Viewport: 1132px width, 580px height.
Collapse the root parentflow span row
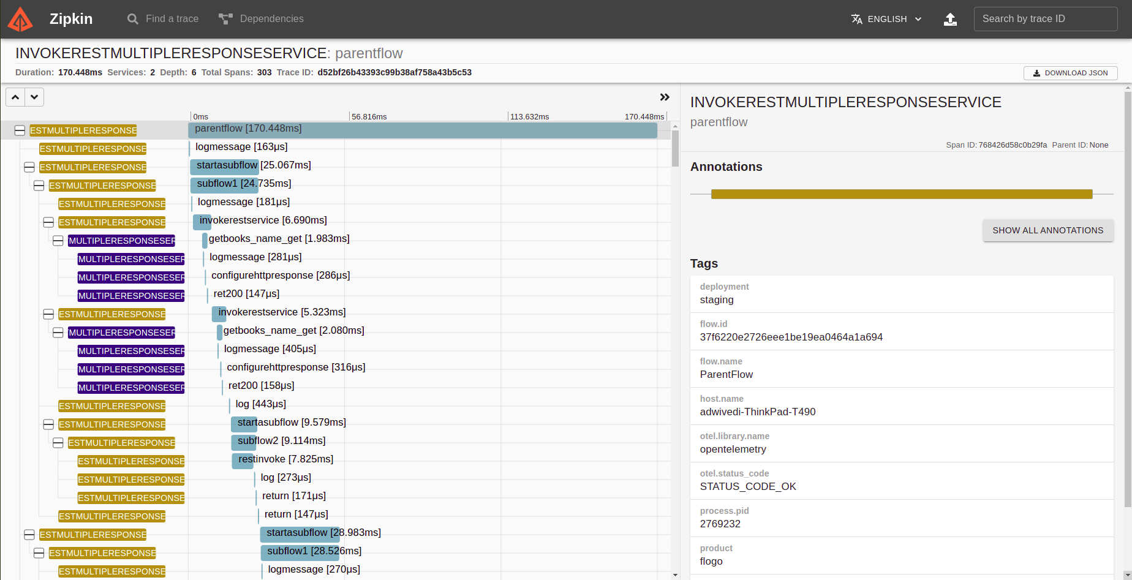20,130
